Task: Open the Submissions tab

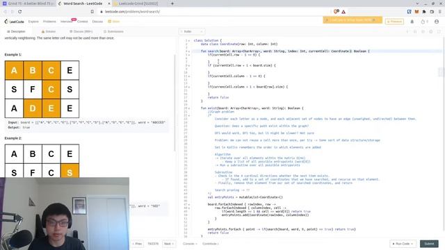Action: [113, 31]
